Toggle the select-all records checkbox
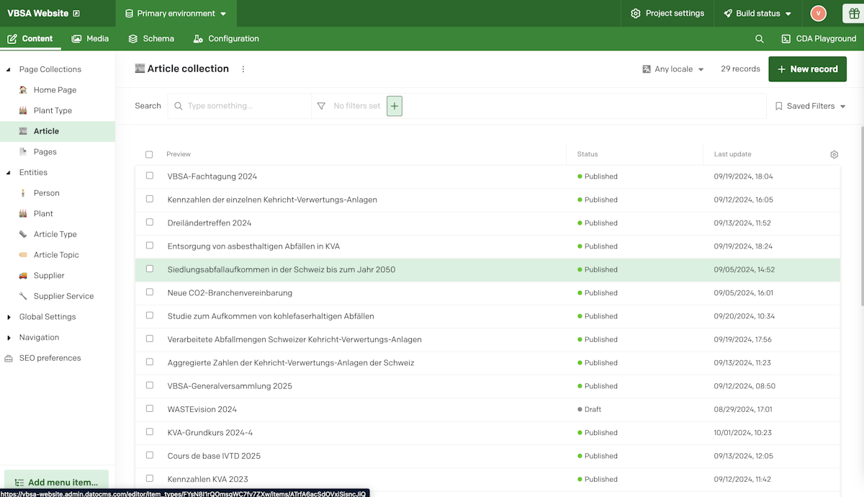The image size is (864, 497). pyautogui.click(x=149, y=154)
